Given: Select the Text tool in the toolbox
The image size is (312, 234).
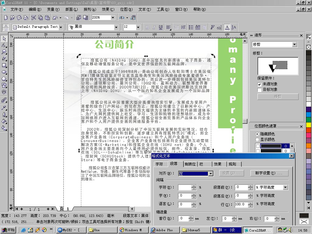Looking at the screenshot, I should (x=4, y=92).
